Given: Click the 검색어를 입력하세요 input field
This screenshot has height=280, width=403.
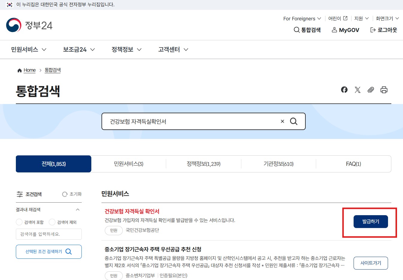Looking at the screenshot, I should click(49, 234).
